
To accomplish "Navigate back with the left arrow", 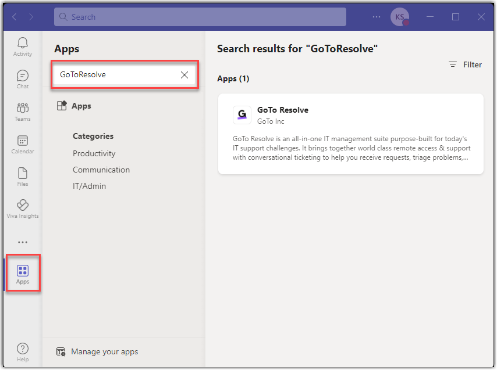I will pyautogui.click(x=15, y=17).
